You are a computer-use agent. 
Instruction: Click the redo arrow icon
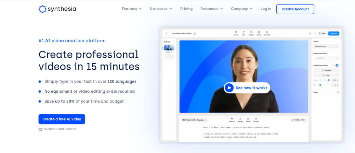click(315, 33)
